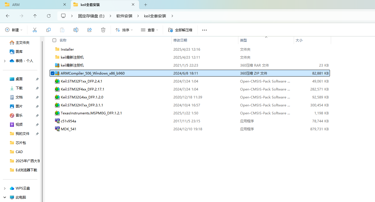375x202 pixels.
Task: Go back with the left arrow
Action: (x=8, y=16)
